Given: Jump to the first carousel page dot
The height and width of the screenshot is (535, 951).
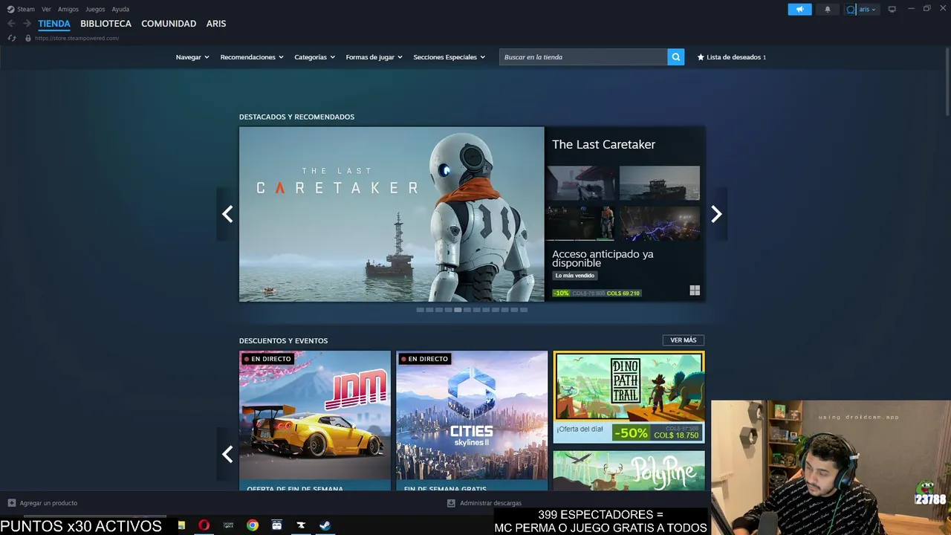Looking at the screenshot, I should tap(420, 310).
